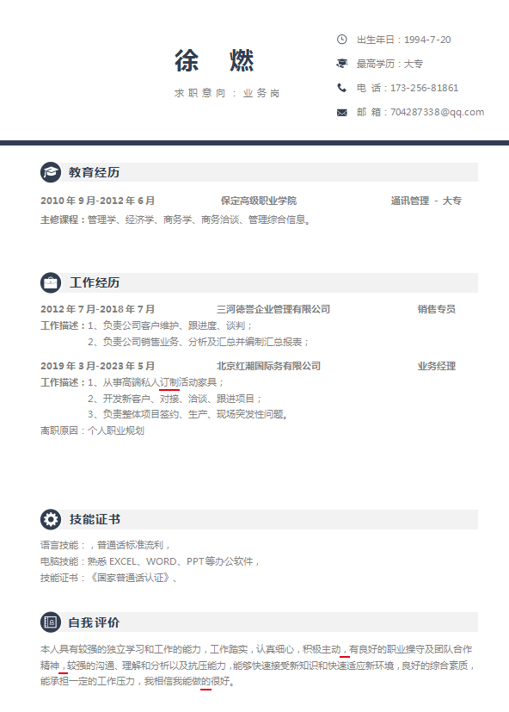Click the birth date 1994-7-20

click(x=427, y=40)
